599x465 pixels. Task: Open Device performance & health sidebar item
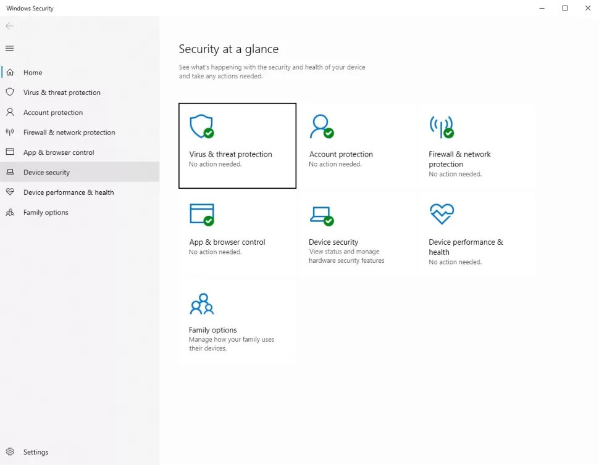click(x=80, y=192)
